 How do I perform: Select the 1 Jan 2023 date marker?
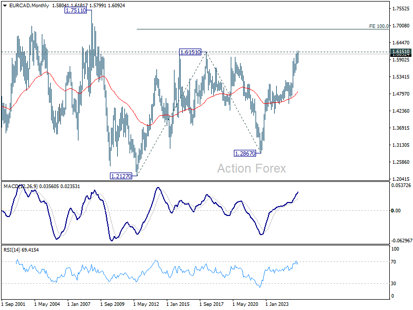[x=277, y=304]
